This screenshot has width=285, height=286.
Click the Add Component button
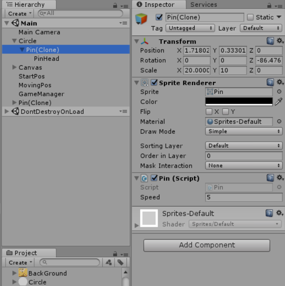tap(207, 245)
